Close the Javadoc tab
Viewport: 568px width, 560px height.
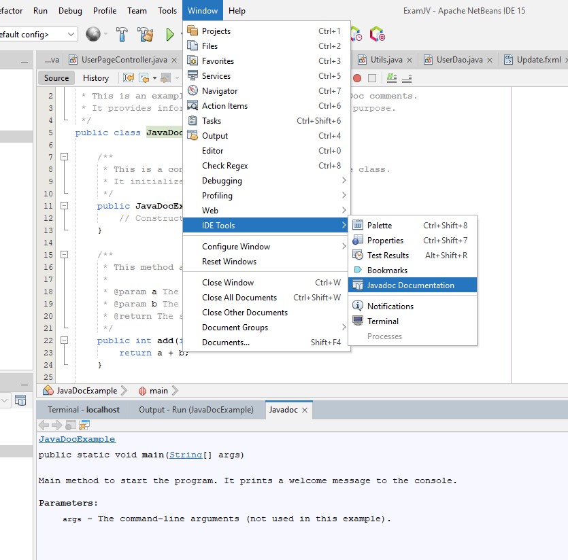tap(306, 410)
